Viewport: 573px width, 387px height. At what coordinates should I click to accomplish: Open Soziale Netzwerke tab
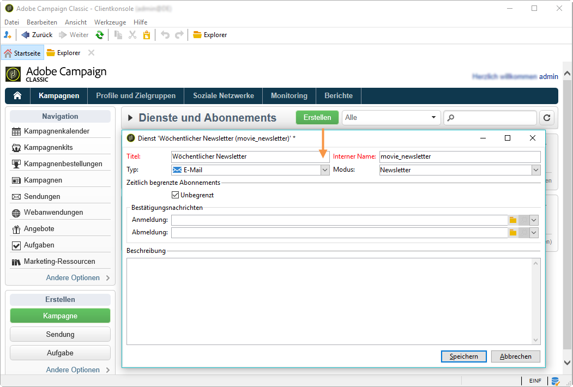tap(224, 96)
